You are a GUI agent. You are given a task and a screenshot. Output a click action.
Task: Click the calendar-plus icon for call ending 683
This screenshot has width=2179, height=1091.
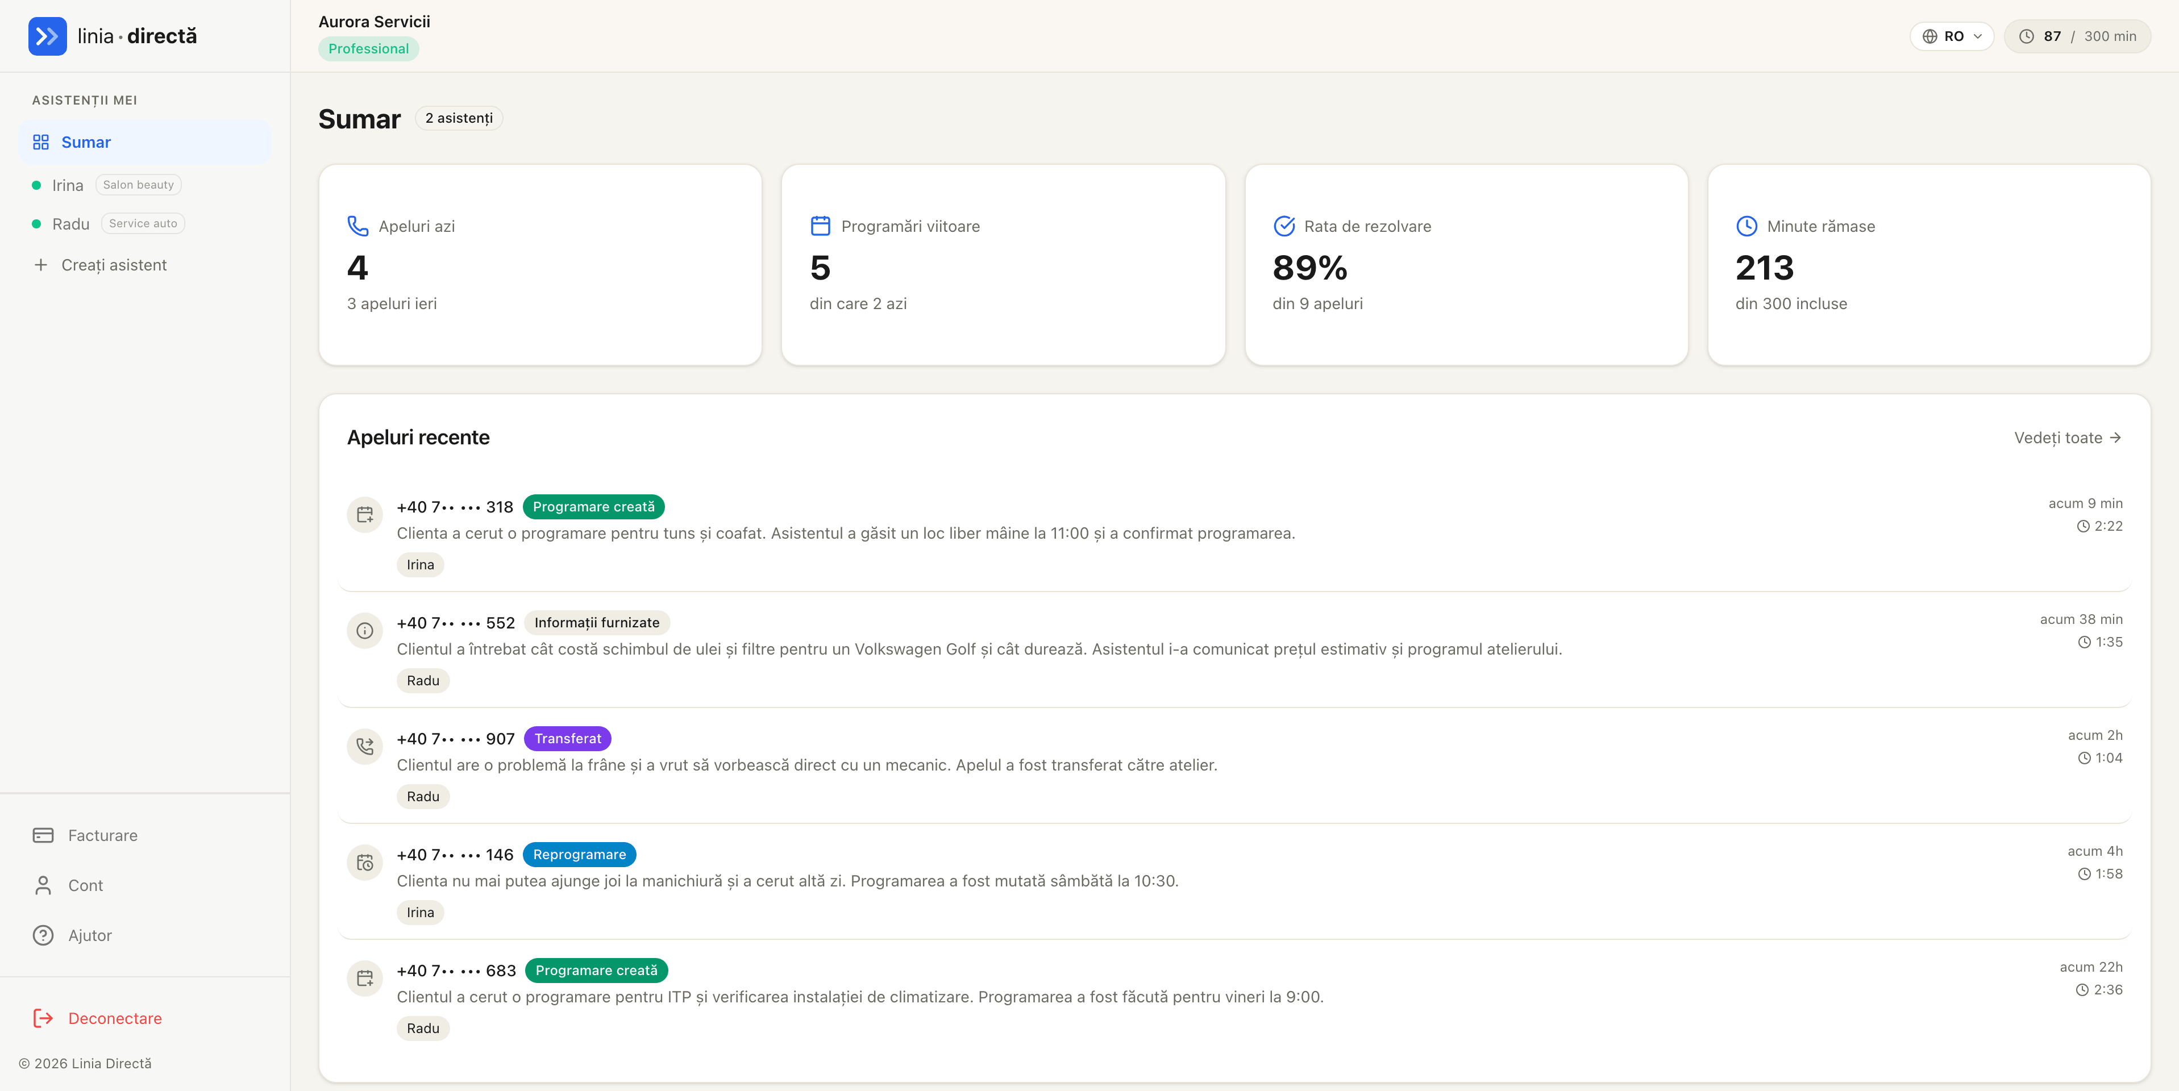(x=364, y=978)
